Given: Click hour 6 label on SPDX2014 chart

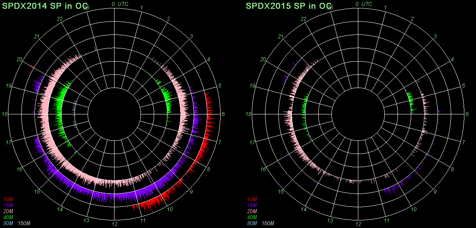Looking at the screenshot, I should (x=223, y=114).
